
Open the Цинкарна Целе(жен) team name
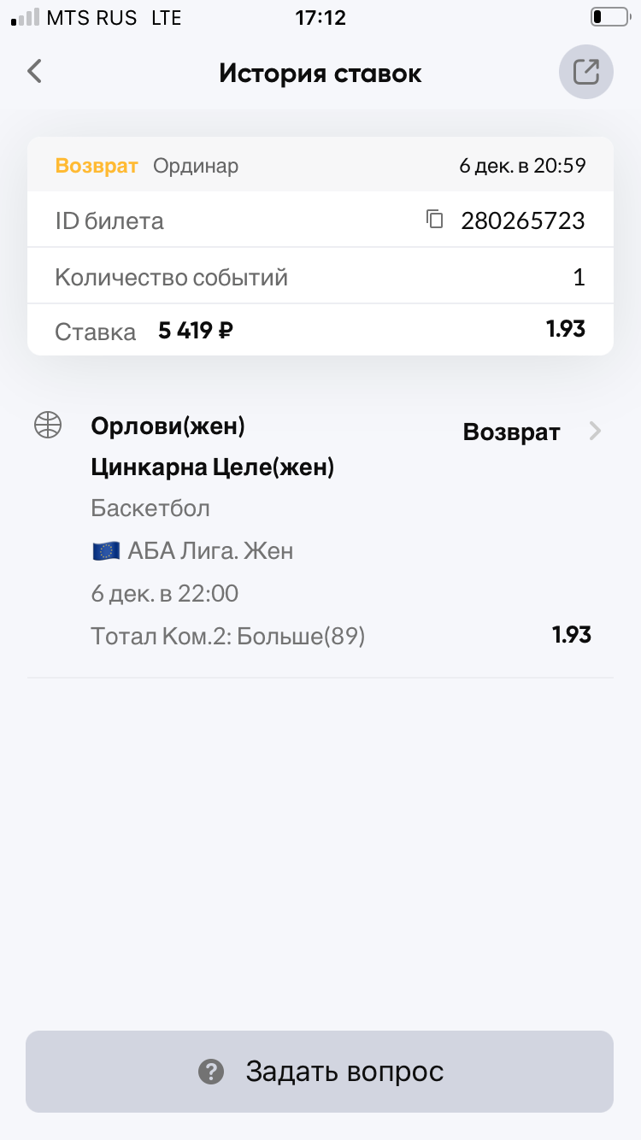tap(212, 467)
